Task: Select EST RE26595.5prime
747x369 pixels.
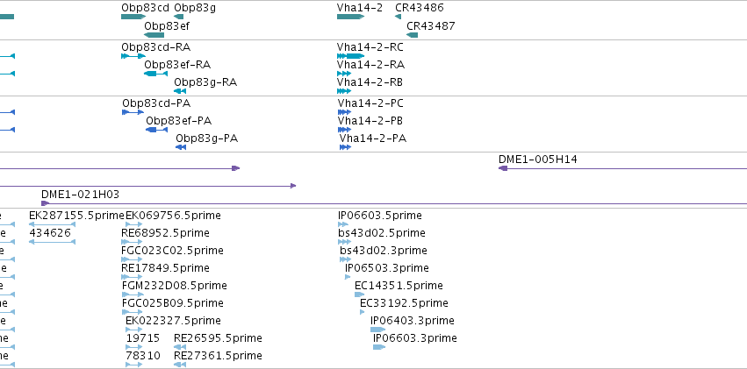Action: pyautogui.click(x=180, y=347)
